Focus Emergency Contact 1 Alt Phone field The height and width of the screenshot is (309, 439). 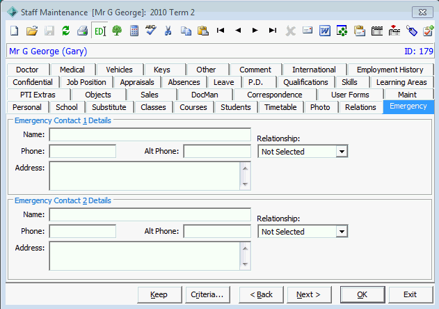coord(217,151)
